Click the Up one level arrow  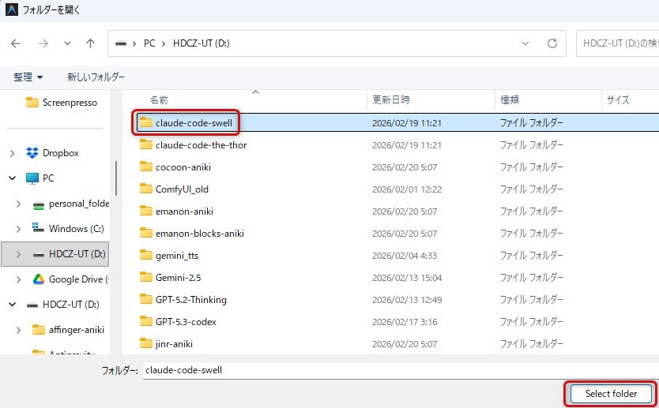click(x=91, y=43)
